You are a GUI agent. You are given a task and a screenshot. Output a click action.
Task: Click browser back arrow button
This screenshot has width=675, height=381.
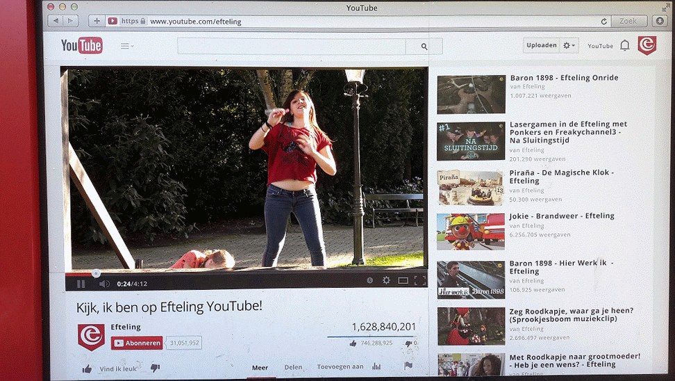pyautogui.click(x=55, y=21)
